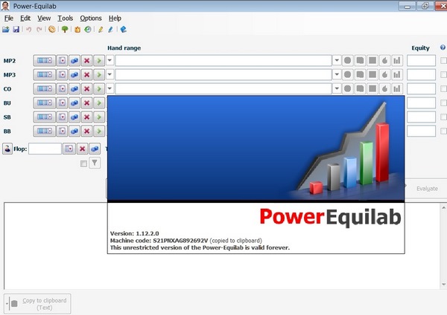Click Copy to clipboard (Text) button

(37, 304)
